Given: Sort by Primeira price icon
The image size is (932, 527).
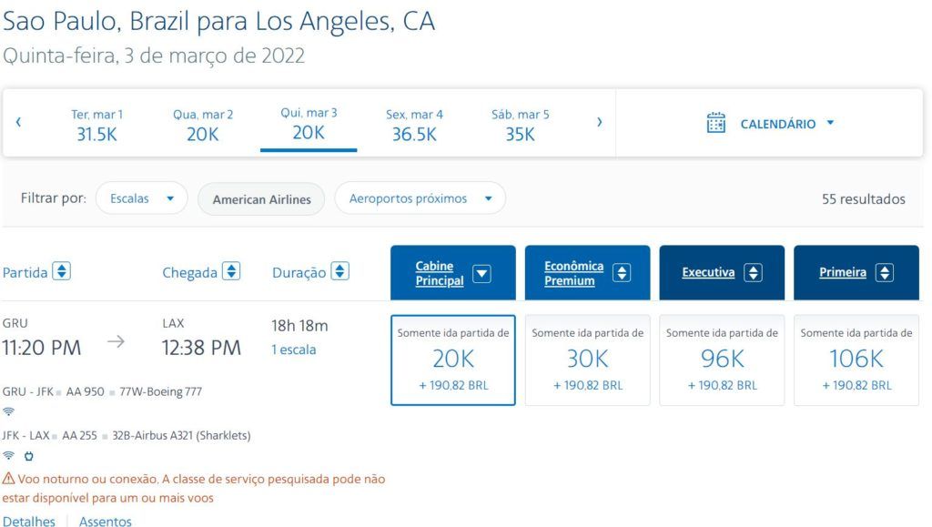Looking at the screenshot, I should point(885,273).
